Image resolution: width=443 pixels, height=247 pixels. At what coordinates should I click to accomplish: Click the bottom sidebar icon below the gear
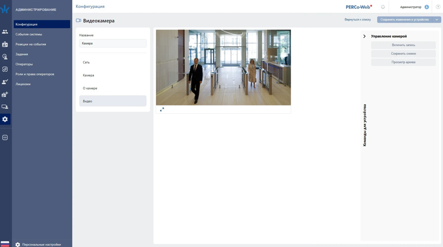(x=5, y=137)
